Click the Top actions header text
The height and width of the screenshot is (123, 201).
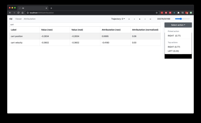(x=173, y=42)
